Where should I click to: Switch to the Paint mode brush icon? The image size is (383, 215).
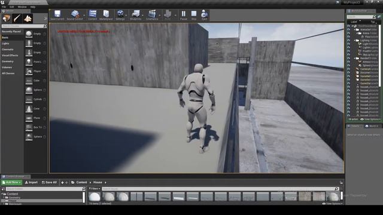pyautogui.click(x=17, y=19)
